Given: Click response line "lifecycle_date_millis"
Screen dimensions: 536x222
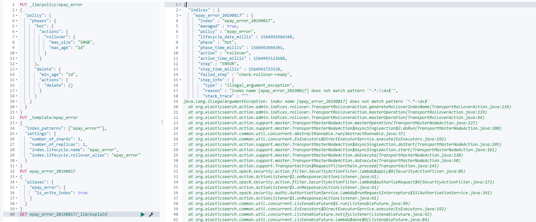Looking at the screenshot, I should pyautogui.click(x=246, y=37).
